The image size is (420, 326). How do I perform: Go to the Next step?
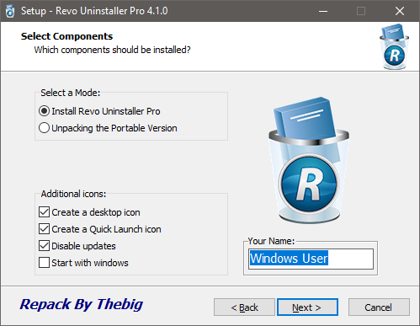click(307, 307)
